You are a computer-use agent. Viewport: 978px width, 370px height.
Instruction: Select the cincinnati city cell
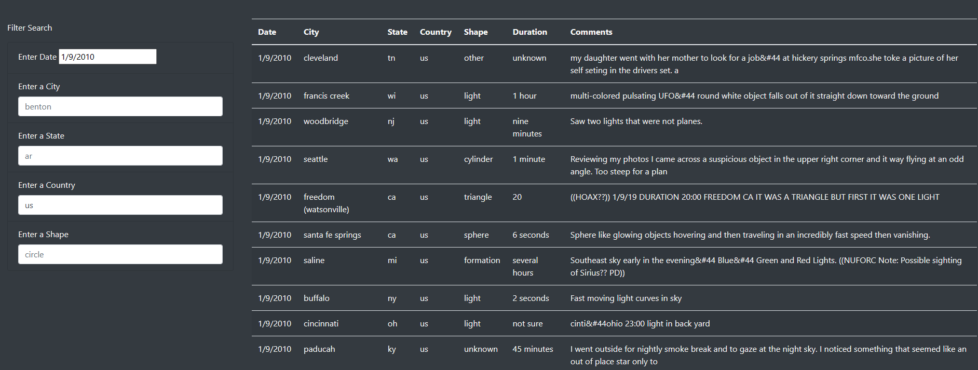click(x=321, y=324)
